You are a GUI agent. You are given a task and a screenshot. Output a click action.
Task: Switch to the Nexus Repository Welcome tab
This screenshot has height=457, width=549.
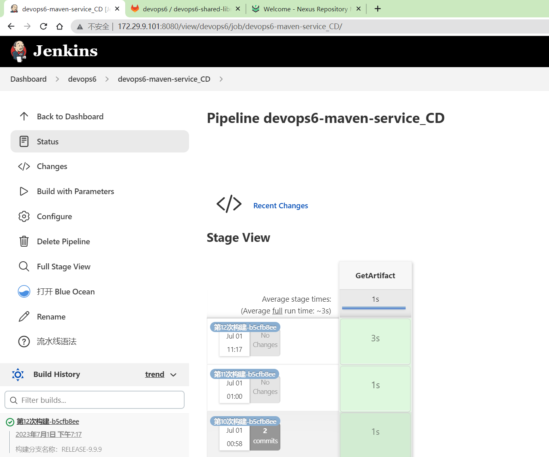306,9
